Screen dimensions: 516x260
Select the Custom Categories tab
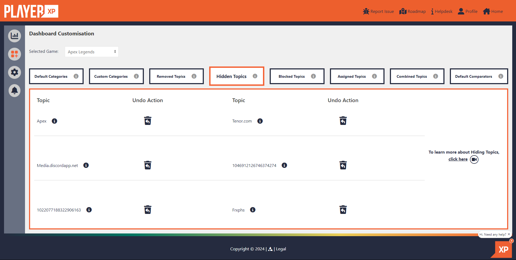coord(116,76)
